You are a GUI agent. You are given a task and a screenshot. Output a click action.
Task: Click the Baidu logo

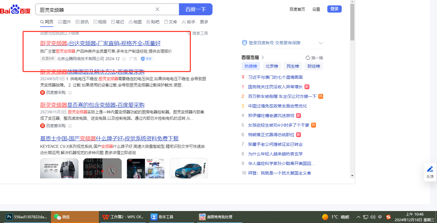(15, 10)
